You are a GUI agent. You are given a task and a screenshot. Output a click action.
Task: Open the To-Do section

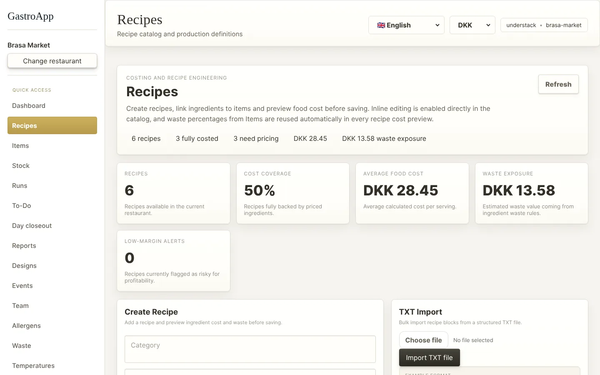click(x=52, y=206)
